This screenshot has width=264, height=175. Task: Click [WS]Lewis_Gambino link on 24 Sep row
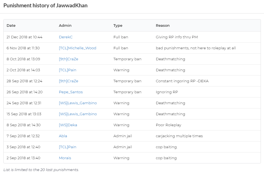pos(78,103)
